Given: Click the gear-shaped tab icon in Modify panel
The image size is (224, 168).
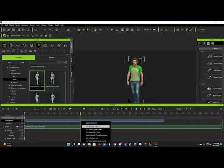Looking at the screenshot, I should click(x=213, y=43).
